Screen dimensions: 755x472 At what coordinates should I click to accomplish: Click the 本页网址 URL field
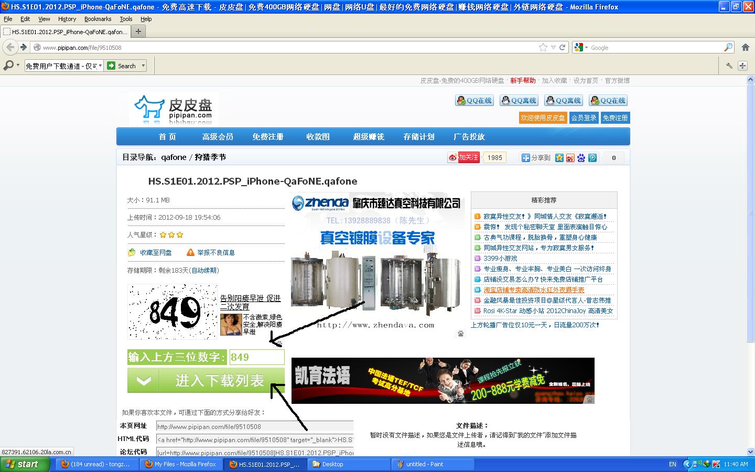click(x=255, y=426)
